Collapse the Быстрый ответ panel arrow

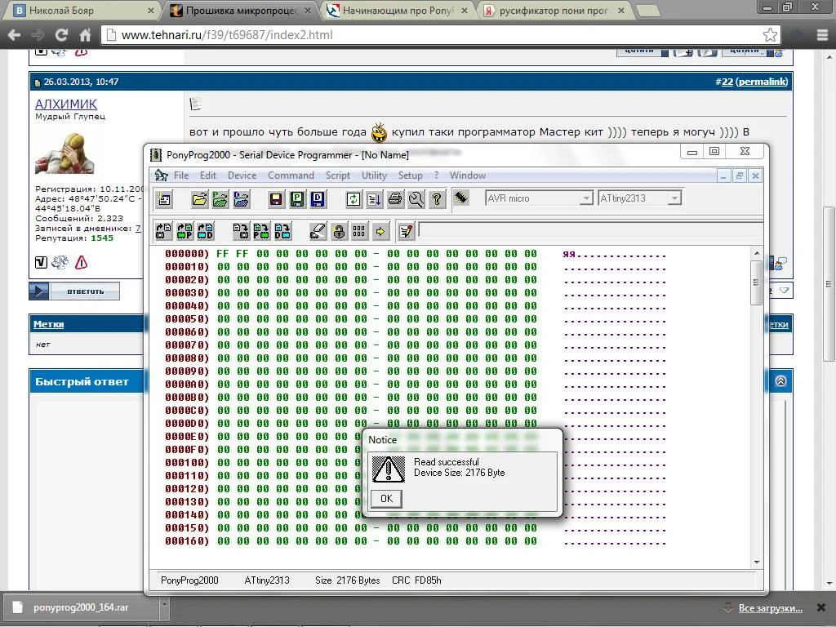click(x=780, y=381)
